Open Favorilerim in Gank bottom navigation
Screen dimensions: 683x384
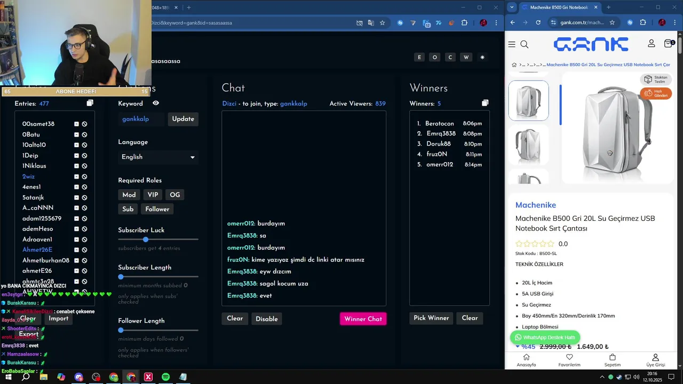569,361
